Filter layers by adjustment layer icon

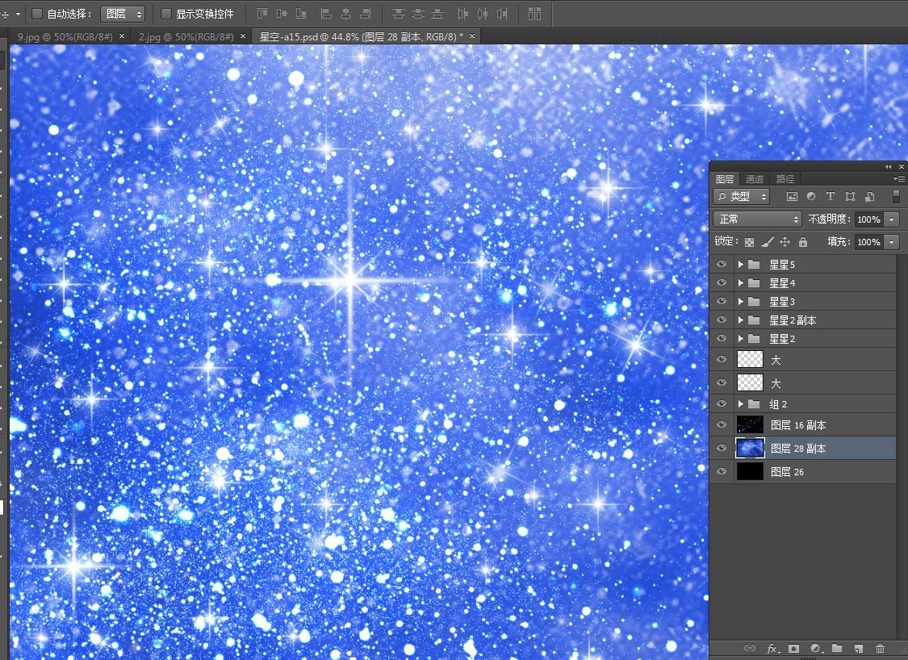[810, 197]
